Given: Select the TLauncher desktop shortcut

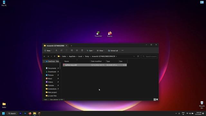Looking at the screenshot, I should 98,34.
